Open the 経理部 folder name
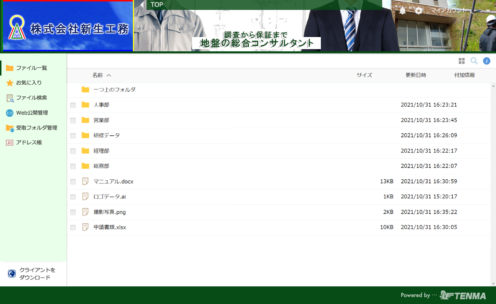496x304 pixels. [x=101, y=151]
